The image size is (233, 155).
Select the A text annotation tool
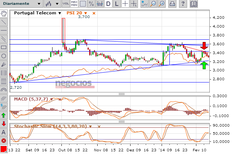[4, 132]
